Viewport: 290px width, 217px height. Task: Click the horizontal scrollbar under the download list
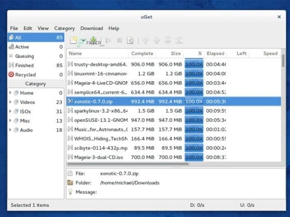pos(128,164)
